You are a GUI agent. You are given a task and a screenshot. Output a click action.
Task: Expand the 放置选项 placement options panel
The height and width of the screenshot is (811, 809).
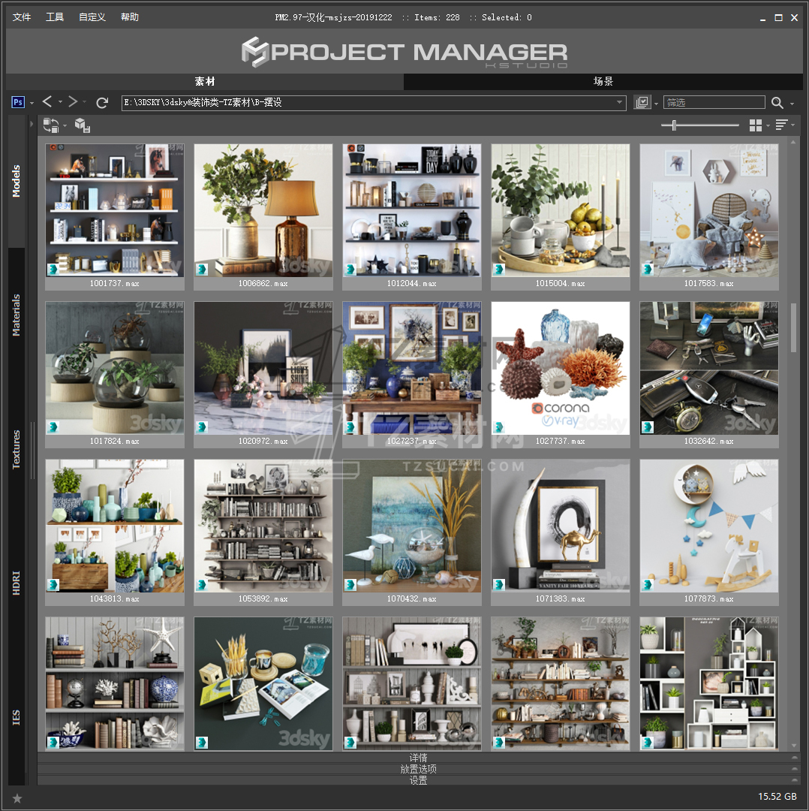418,769
